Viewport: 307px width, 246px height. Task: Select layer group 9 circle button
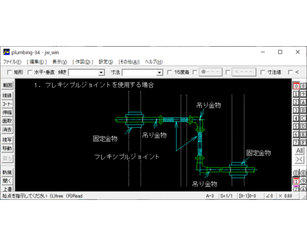click(x=303, y=181)
